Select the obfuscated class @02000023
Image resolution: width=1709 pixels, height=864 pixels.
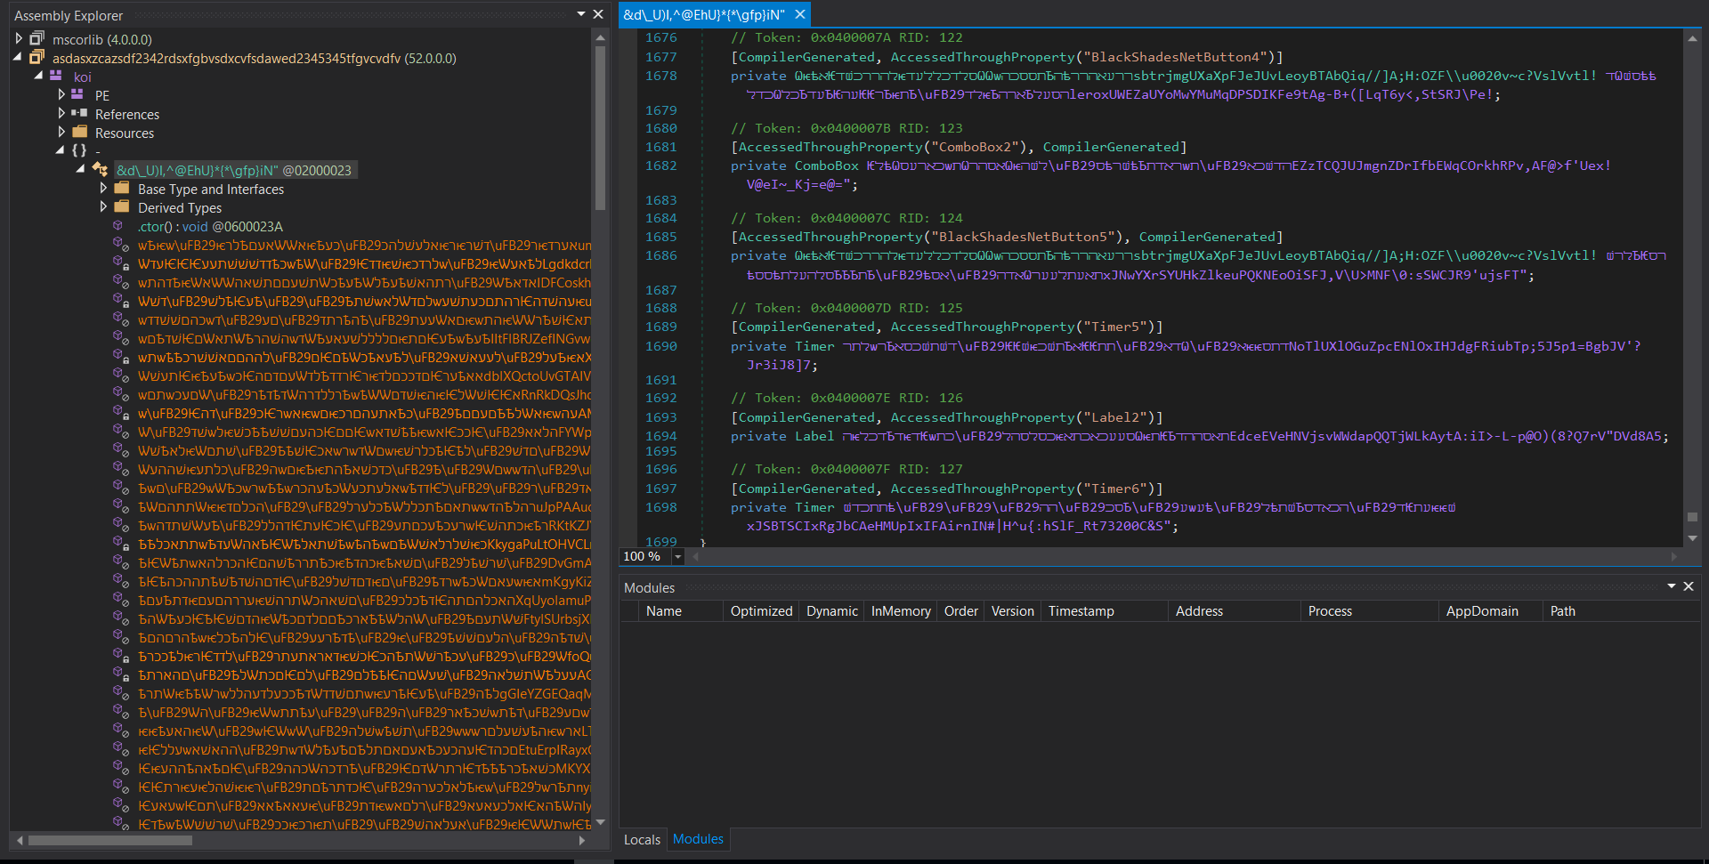[x=234, y=170]
